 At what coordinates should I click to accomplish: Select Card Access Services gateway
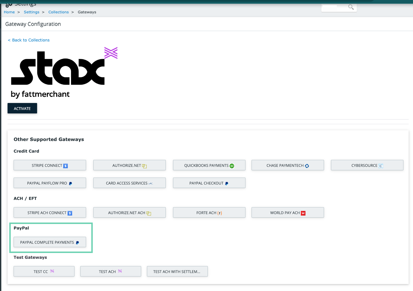pyautogui.click(x=130, y=183)
